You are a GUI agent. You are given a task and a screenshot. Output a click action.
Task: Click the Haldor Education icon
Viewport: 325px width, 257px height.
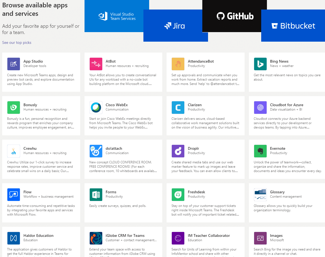point(13,238)
